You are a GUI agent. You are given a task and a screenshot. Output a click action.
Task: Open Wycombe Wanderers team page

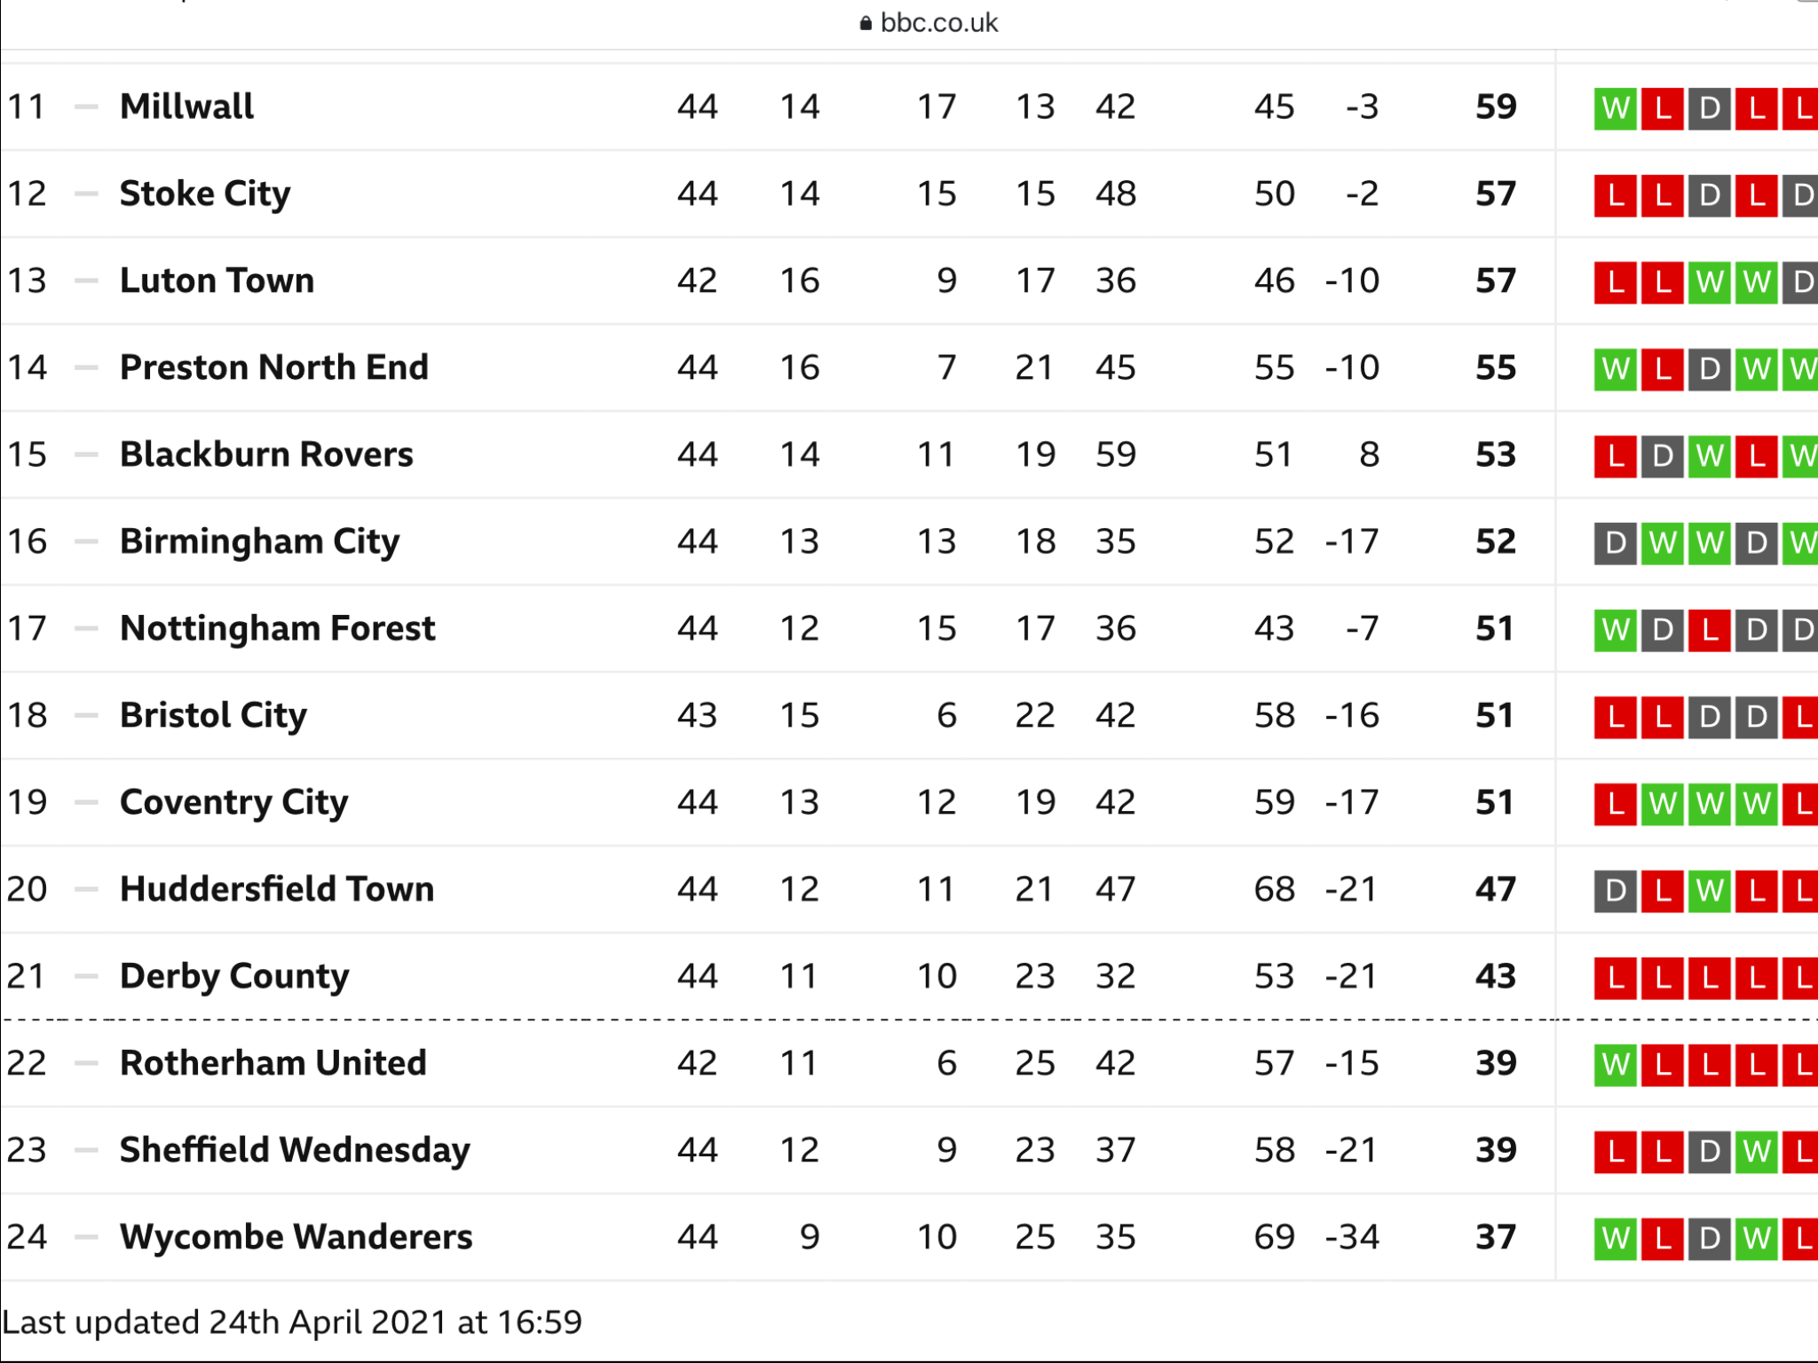pos(296,1237)
